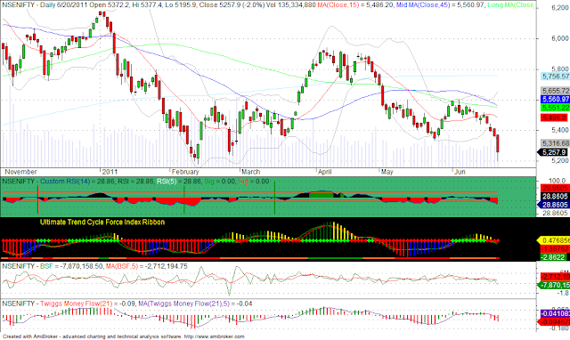
Task: Select the purple -0.04108 Twiggs value tag
Action: [x=555, y=313]
